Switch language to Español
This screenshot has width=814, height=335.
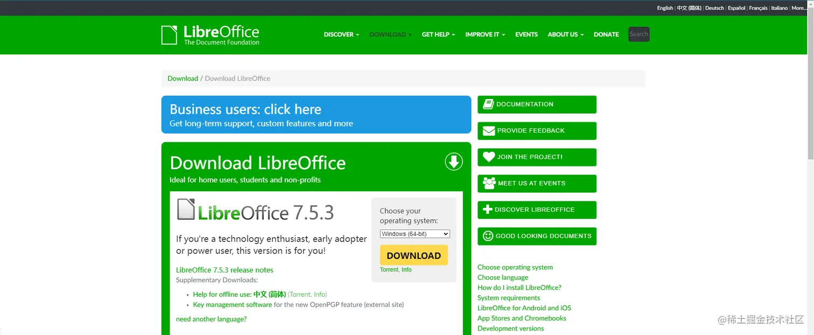click(736, 8)
